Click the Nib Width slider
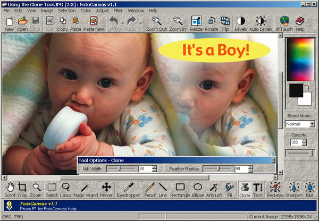 tap(122, 168)
